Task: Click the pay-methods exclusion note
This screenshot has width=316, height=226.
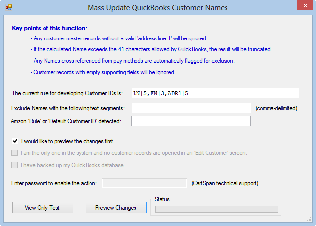Action: coord(133,61)
